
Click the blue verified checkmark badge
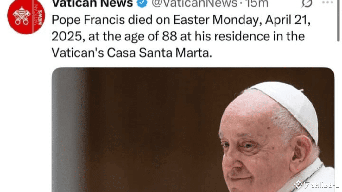(142, 3)
